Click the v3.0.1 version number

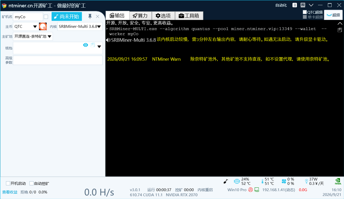coord(135,190)
